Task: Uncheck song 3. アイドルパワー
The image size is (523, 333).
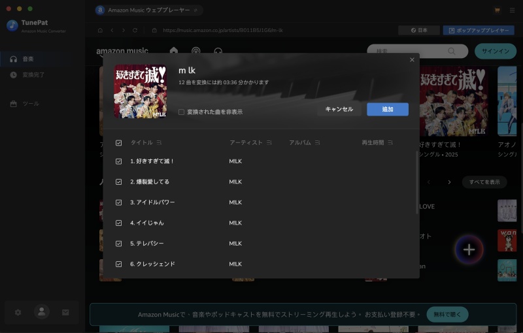Action: click(x=118, y=202)
